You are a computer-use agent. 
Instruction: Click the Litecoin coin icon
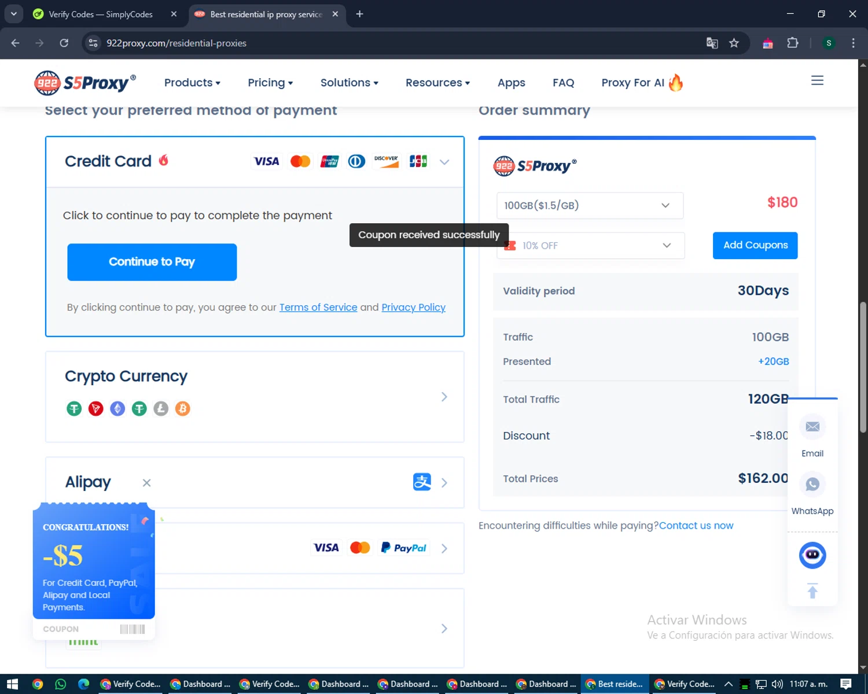(x=161, y=409)
